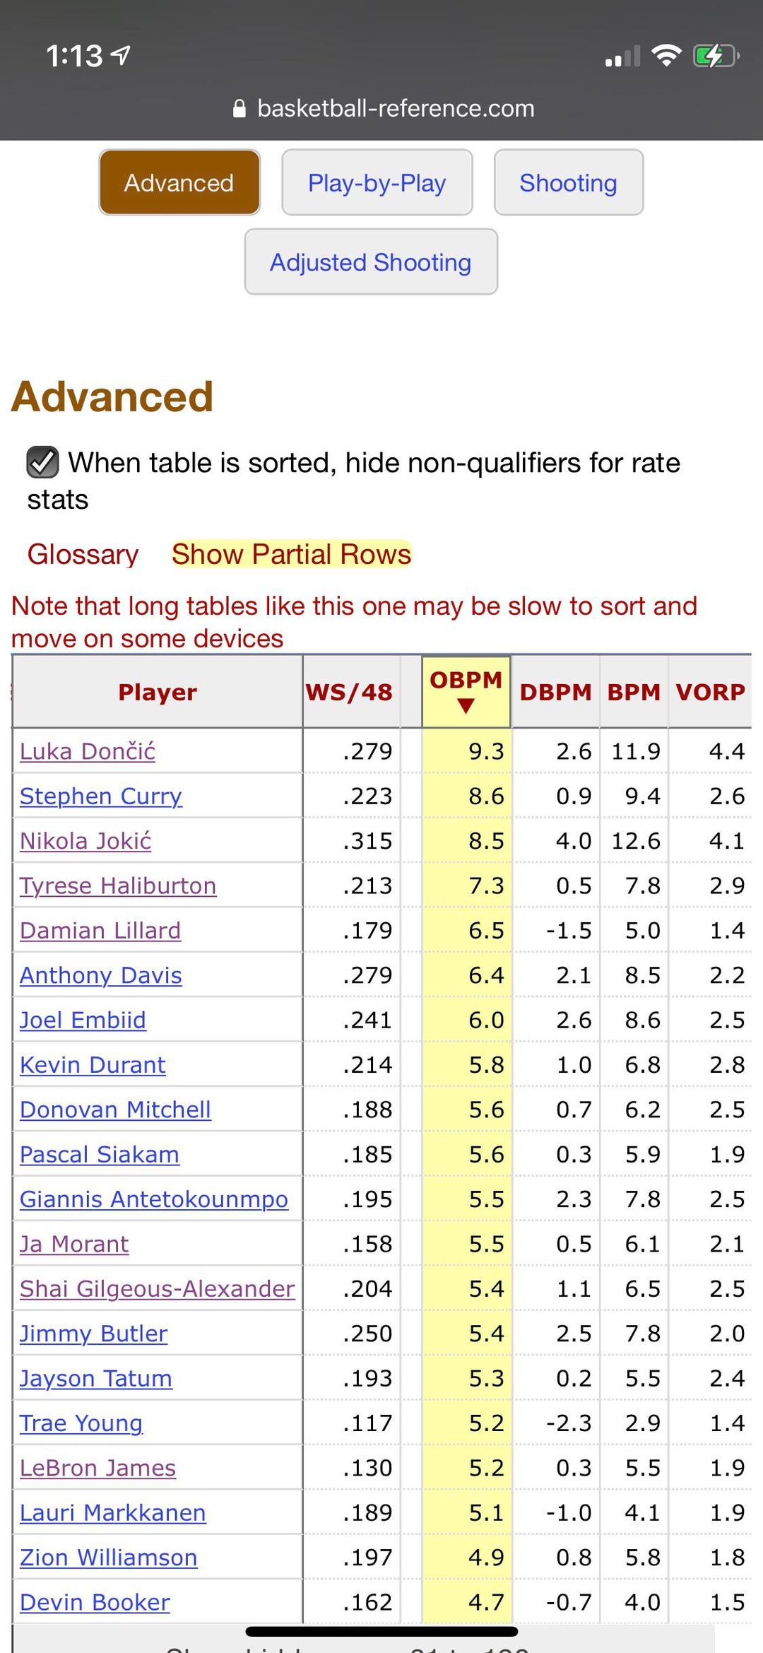This screenshot has width=763, height=1653.
Task: Tap the location arrow beside the time
Action: pos(122,55)
